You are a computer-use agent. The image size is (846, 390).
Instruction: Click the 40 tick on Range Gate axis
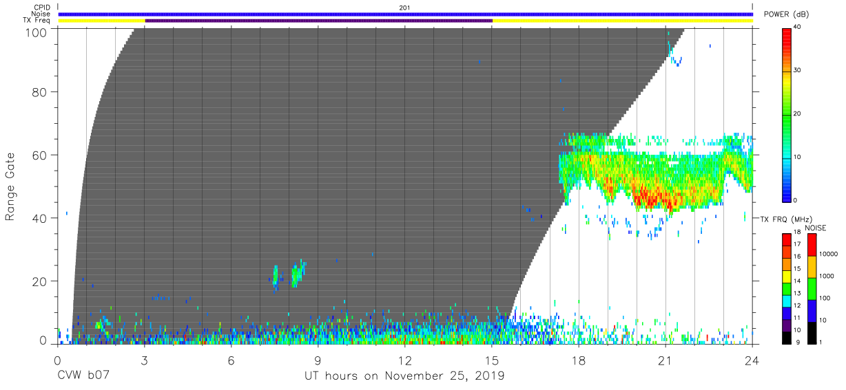tap(40, 218)
